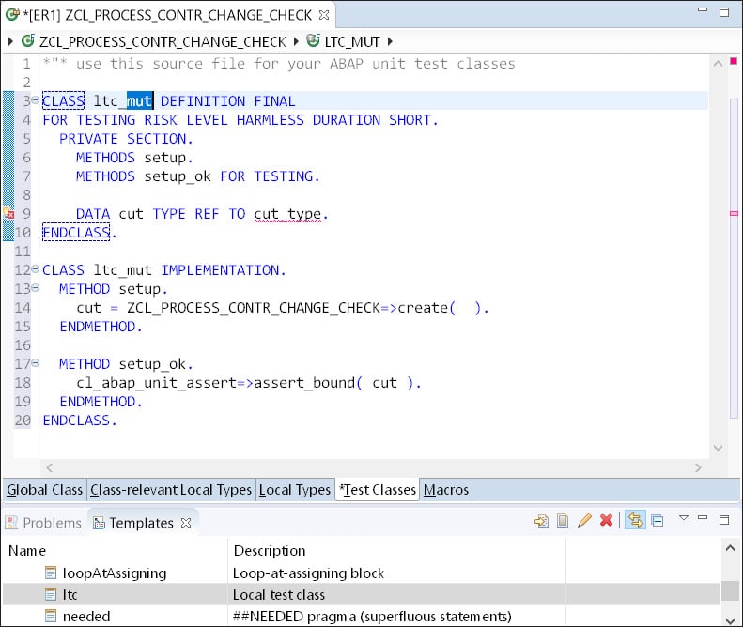This screenshot has height=627, width=743.
Task: Close the ZCL_PROCESS_CONTR_CHANGE_CHECK editor tab
Action: click(x=323, y=15)
